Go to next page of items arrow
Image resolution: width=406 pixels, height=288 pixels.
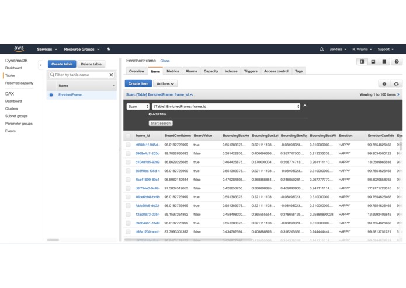click(398, 94)
